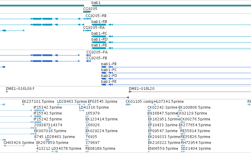Click EST label RH72954.5prime
This screenshot has height=153, width=251.
click(x=196, y=143)
